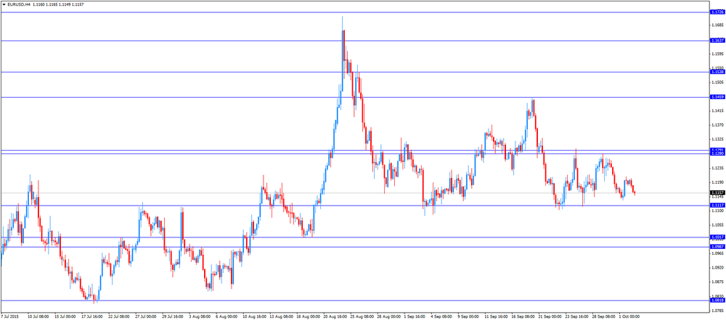Viewport: 726px width, 320px height.
Task: Click the EURUSD,H4 chart title text
Action: [19, 4]
